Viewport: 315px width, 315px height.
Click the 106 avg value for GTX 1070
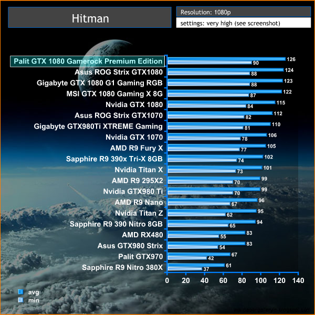272,135
